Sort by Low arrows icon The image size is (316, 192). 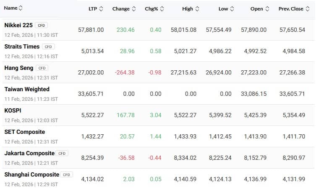[x=232, y=9]
